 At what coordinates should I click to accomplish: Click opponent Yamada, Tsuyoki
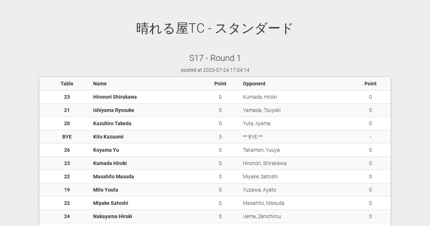[x=262, y=110]
